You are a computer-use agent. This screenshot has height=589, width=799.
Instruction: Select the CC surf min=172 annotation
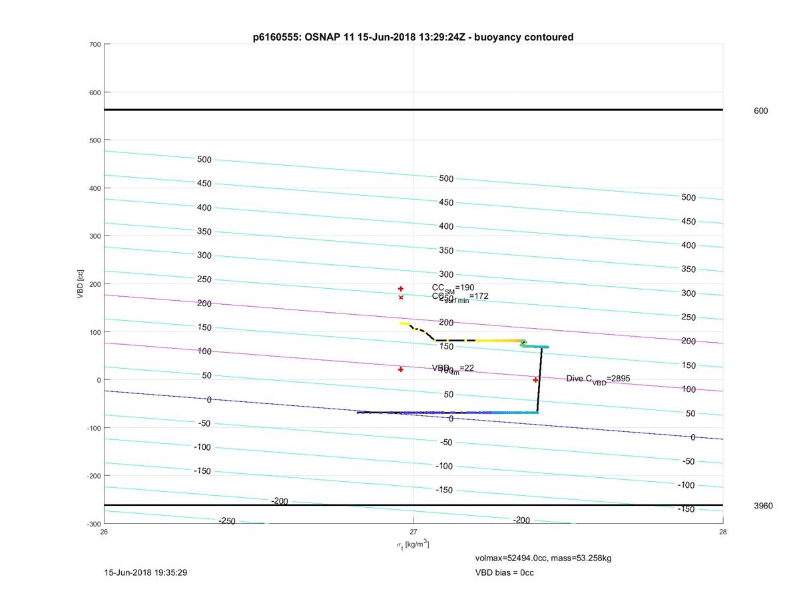(x=460, y=297)
